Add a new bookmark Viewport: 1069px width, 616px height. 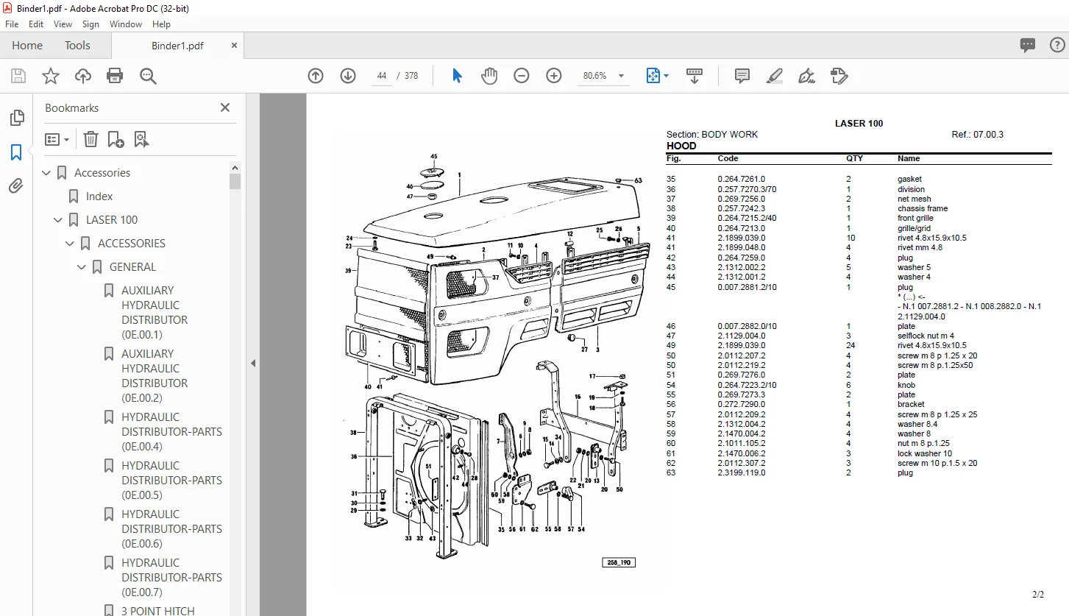click(116, 139)
